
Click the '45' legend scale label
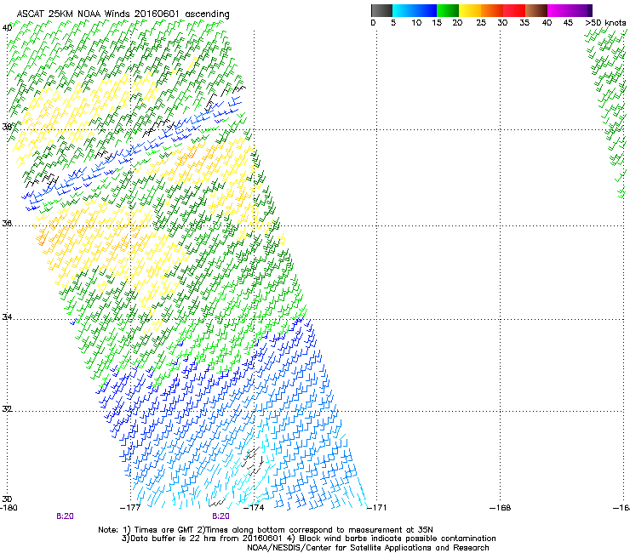click(568, 23)
